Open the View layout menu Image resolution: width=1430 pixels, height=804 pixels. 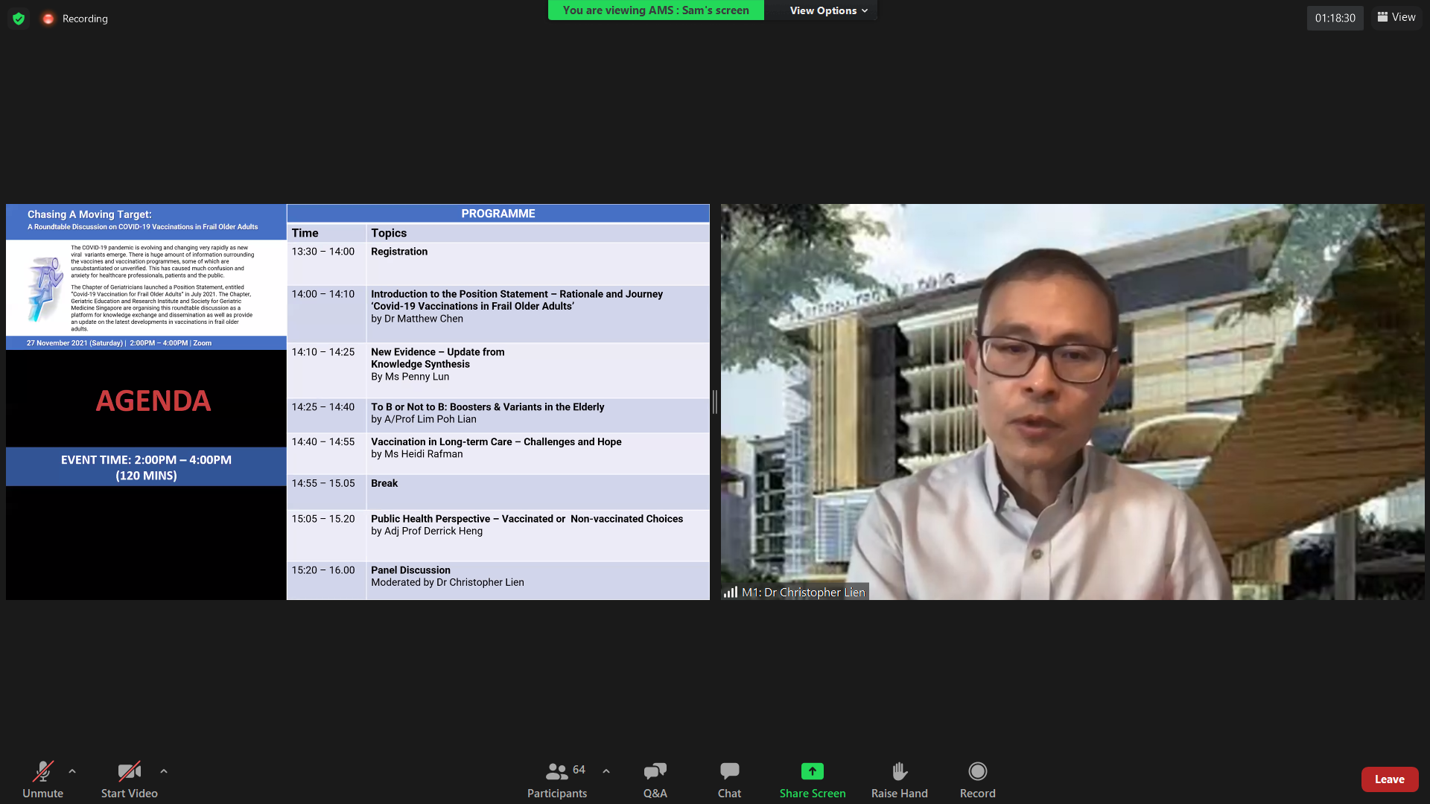(x=1396, y=17)
